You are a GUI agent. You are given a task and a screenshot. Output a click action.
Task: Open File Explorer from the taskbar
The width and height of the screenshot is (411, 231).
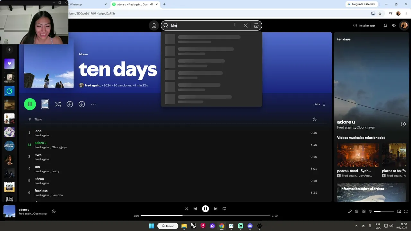click(x=184, y=226)
